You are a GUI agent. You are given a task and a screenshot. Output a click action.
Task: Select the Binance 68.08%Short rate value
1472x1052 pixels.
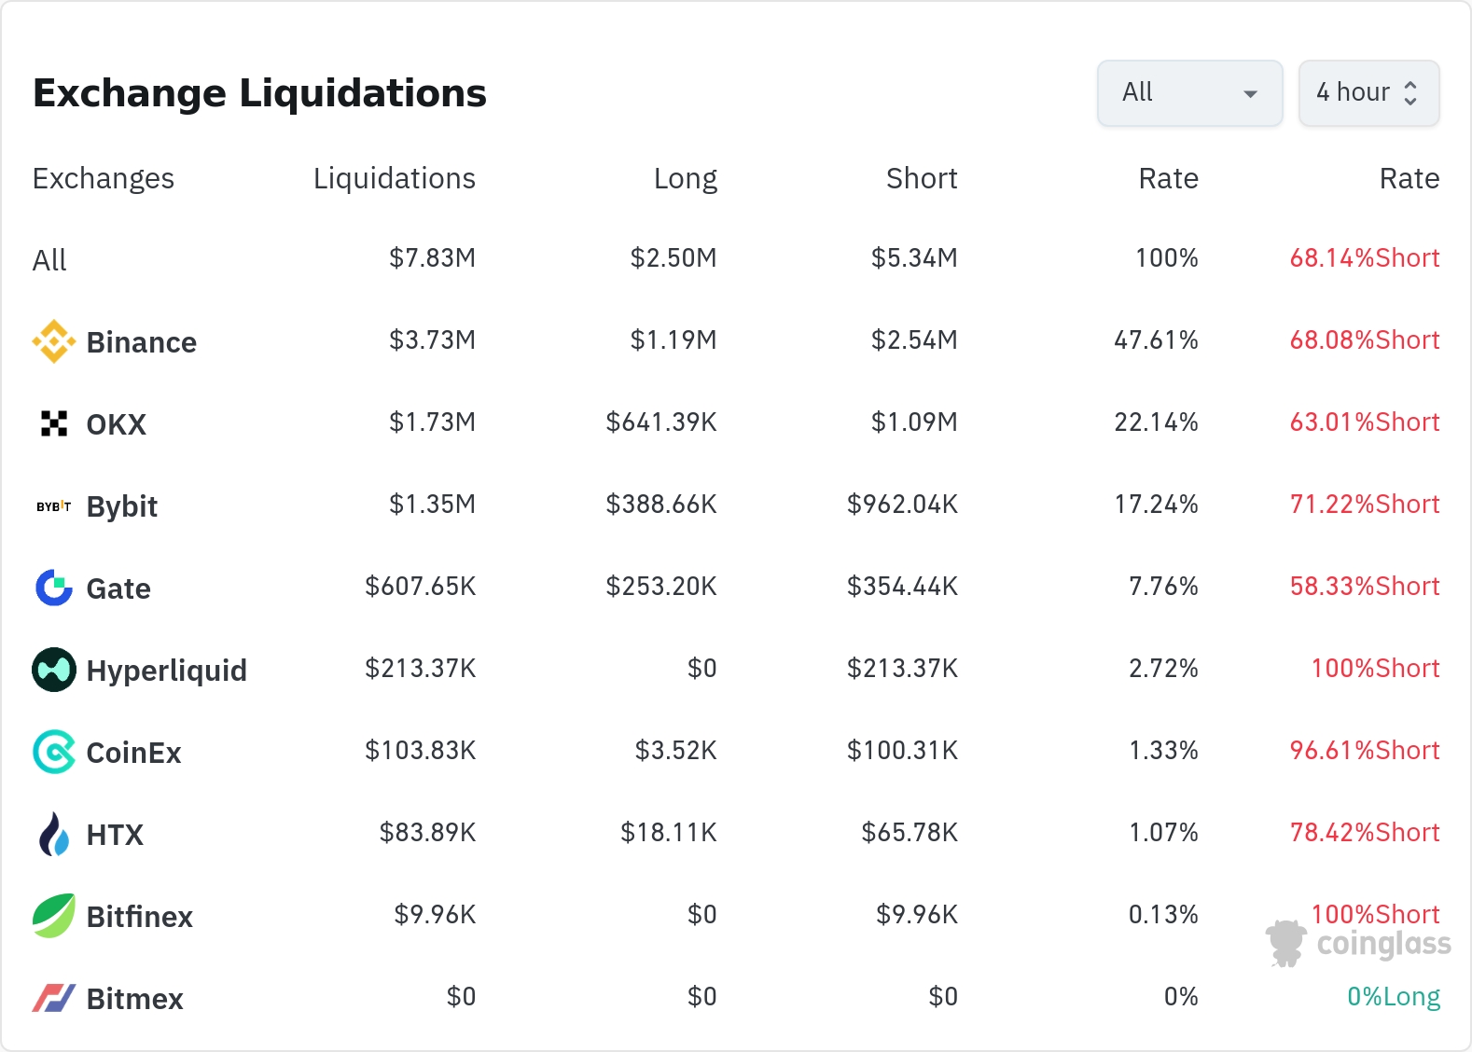coord(1364,340)
